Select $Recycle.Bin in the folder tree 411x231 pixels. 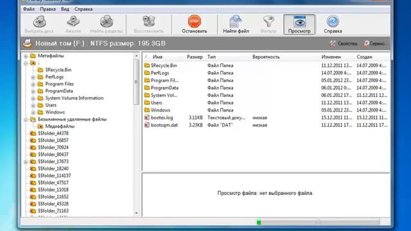(58, 70)
